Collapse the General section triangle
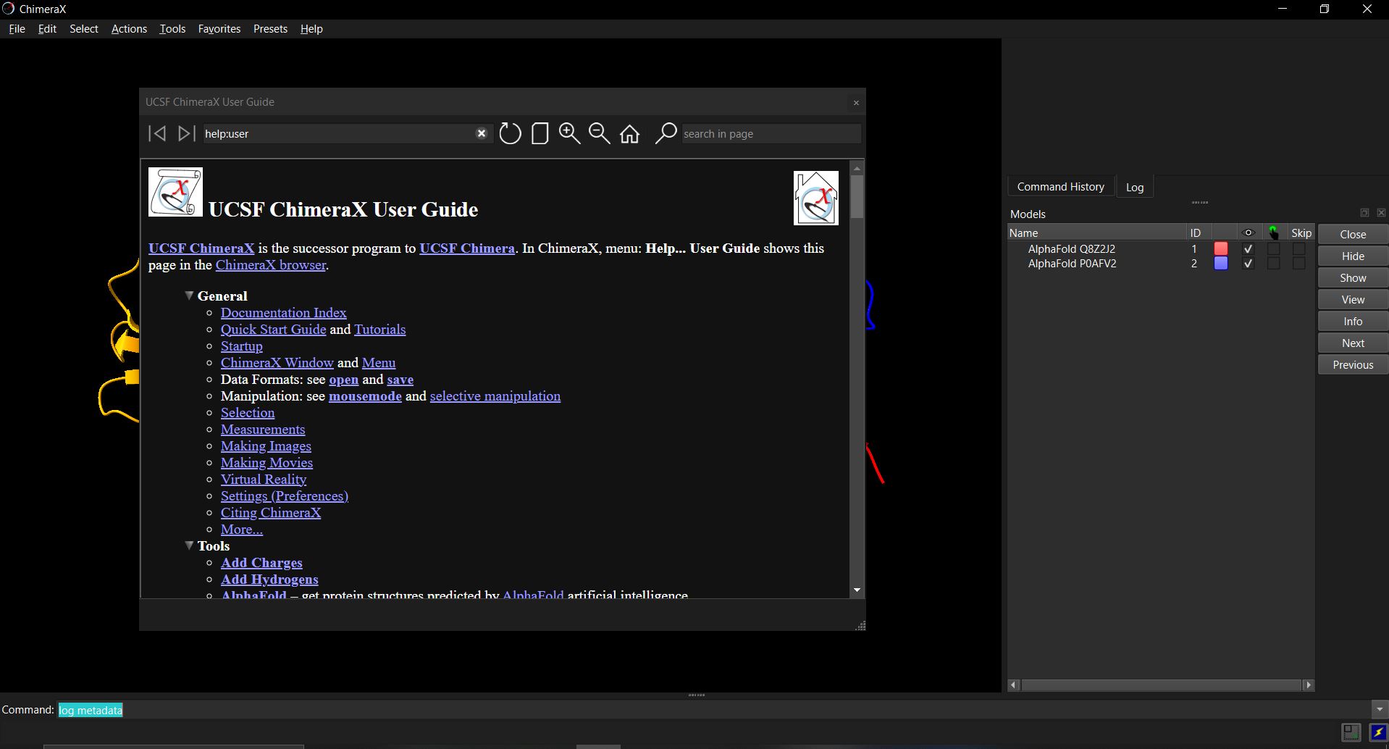1389x749 pixels. tap(189, 296)
